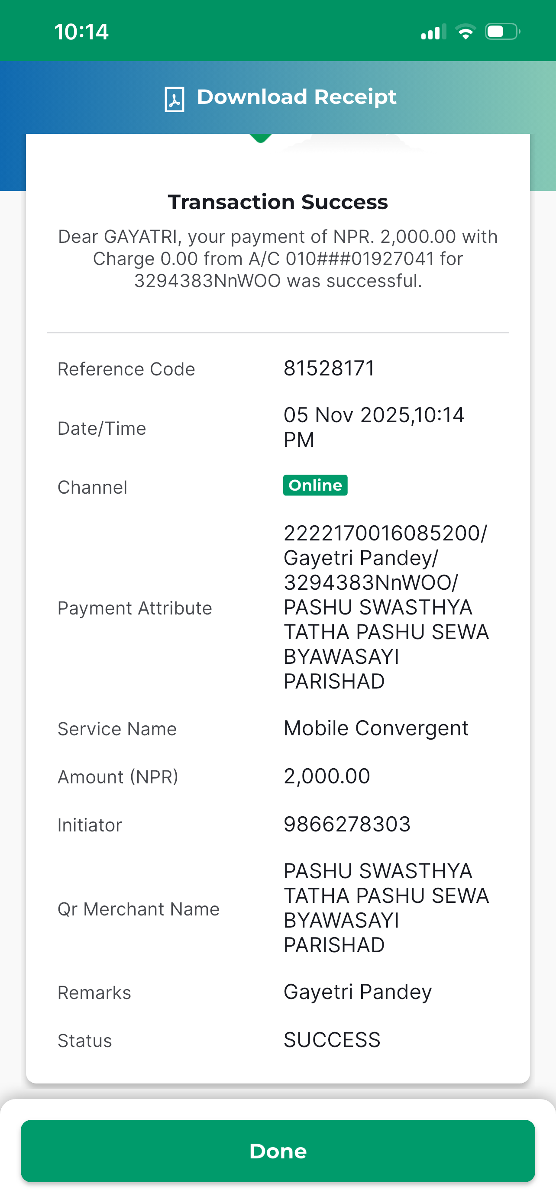Tap the 10:14 clock in status bar
Screen dimensions: 556x1203
pos(81,32)
